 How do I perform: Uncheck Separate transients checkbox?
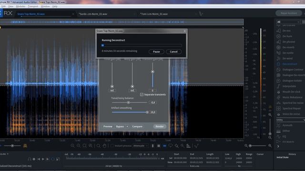click(142, 95)
